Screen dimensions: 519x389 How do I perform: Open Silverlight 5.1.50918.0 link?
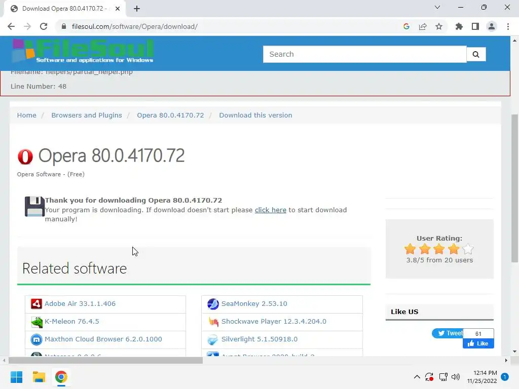tap(259, 339)
